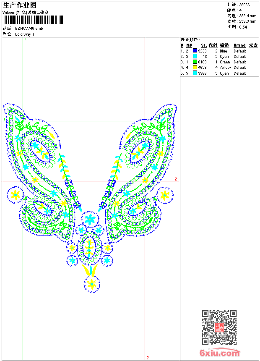Click the Blue color swatch in row 1
The height and width of the screenshot is (361, 260).
pyautogui.click(x=195, y=51)
